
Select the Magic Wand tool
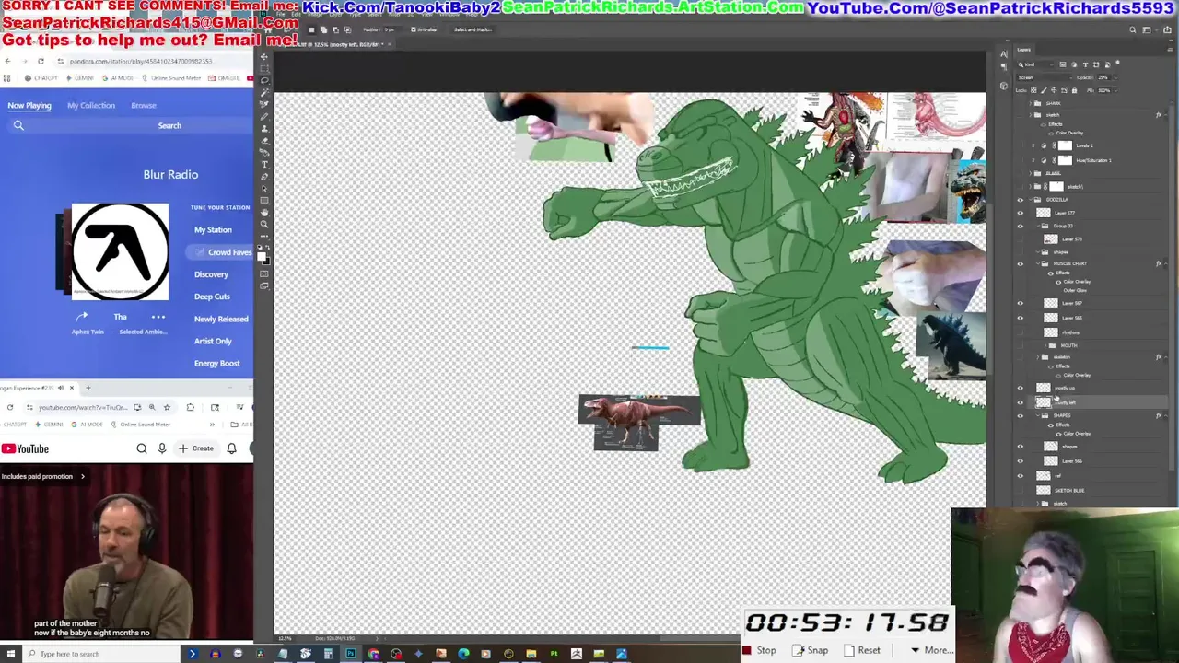(264, 94)
